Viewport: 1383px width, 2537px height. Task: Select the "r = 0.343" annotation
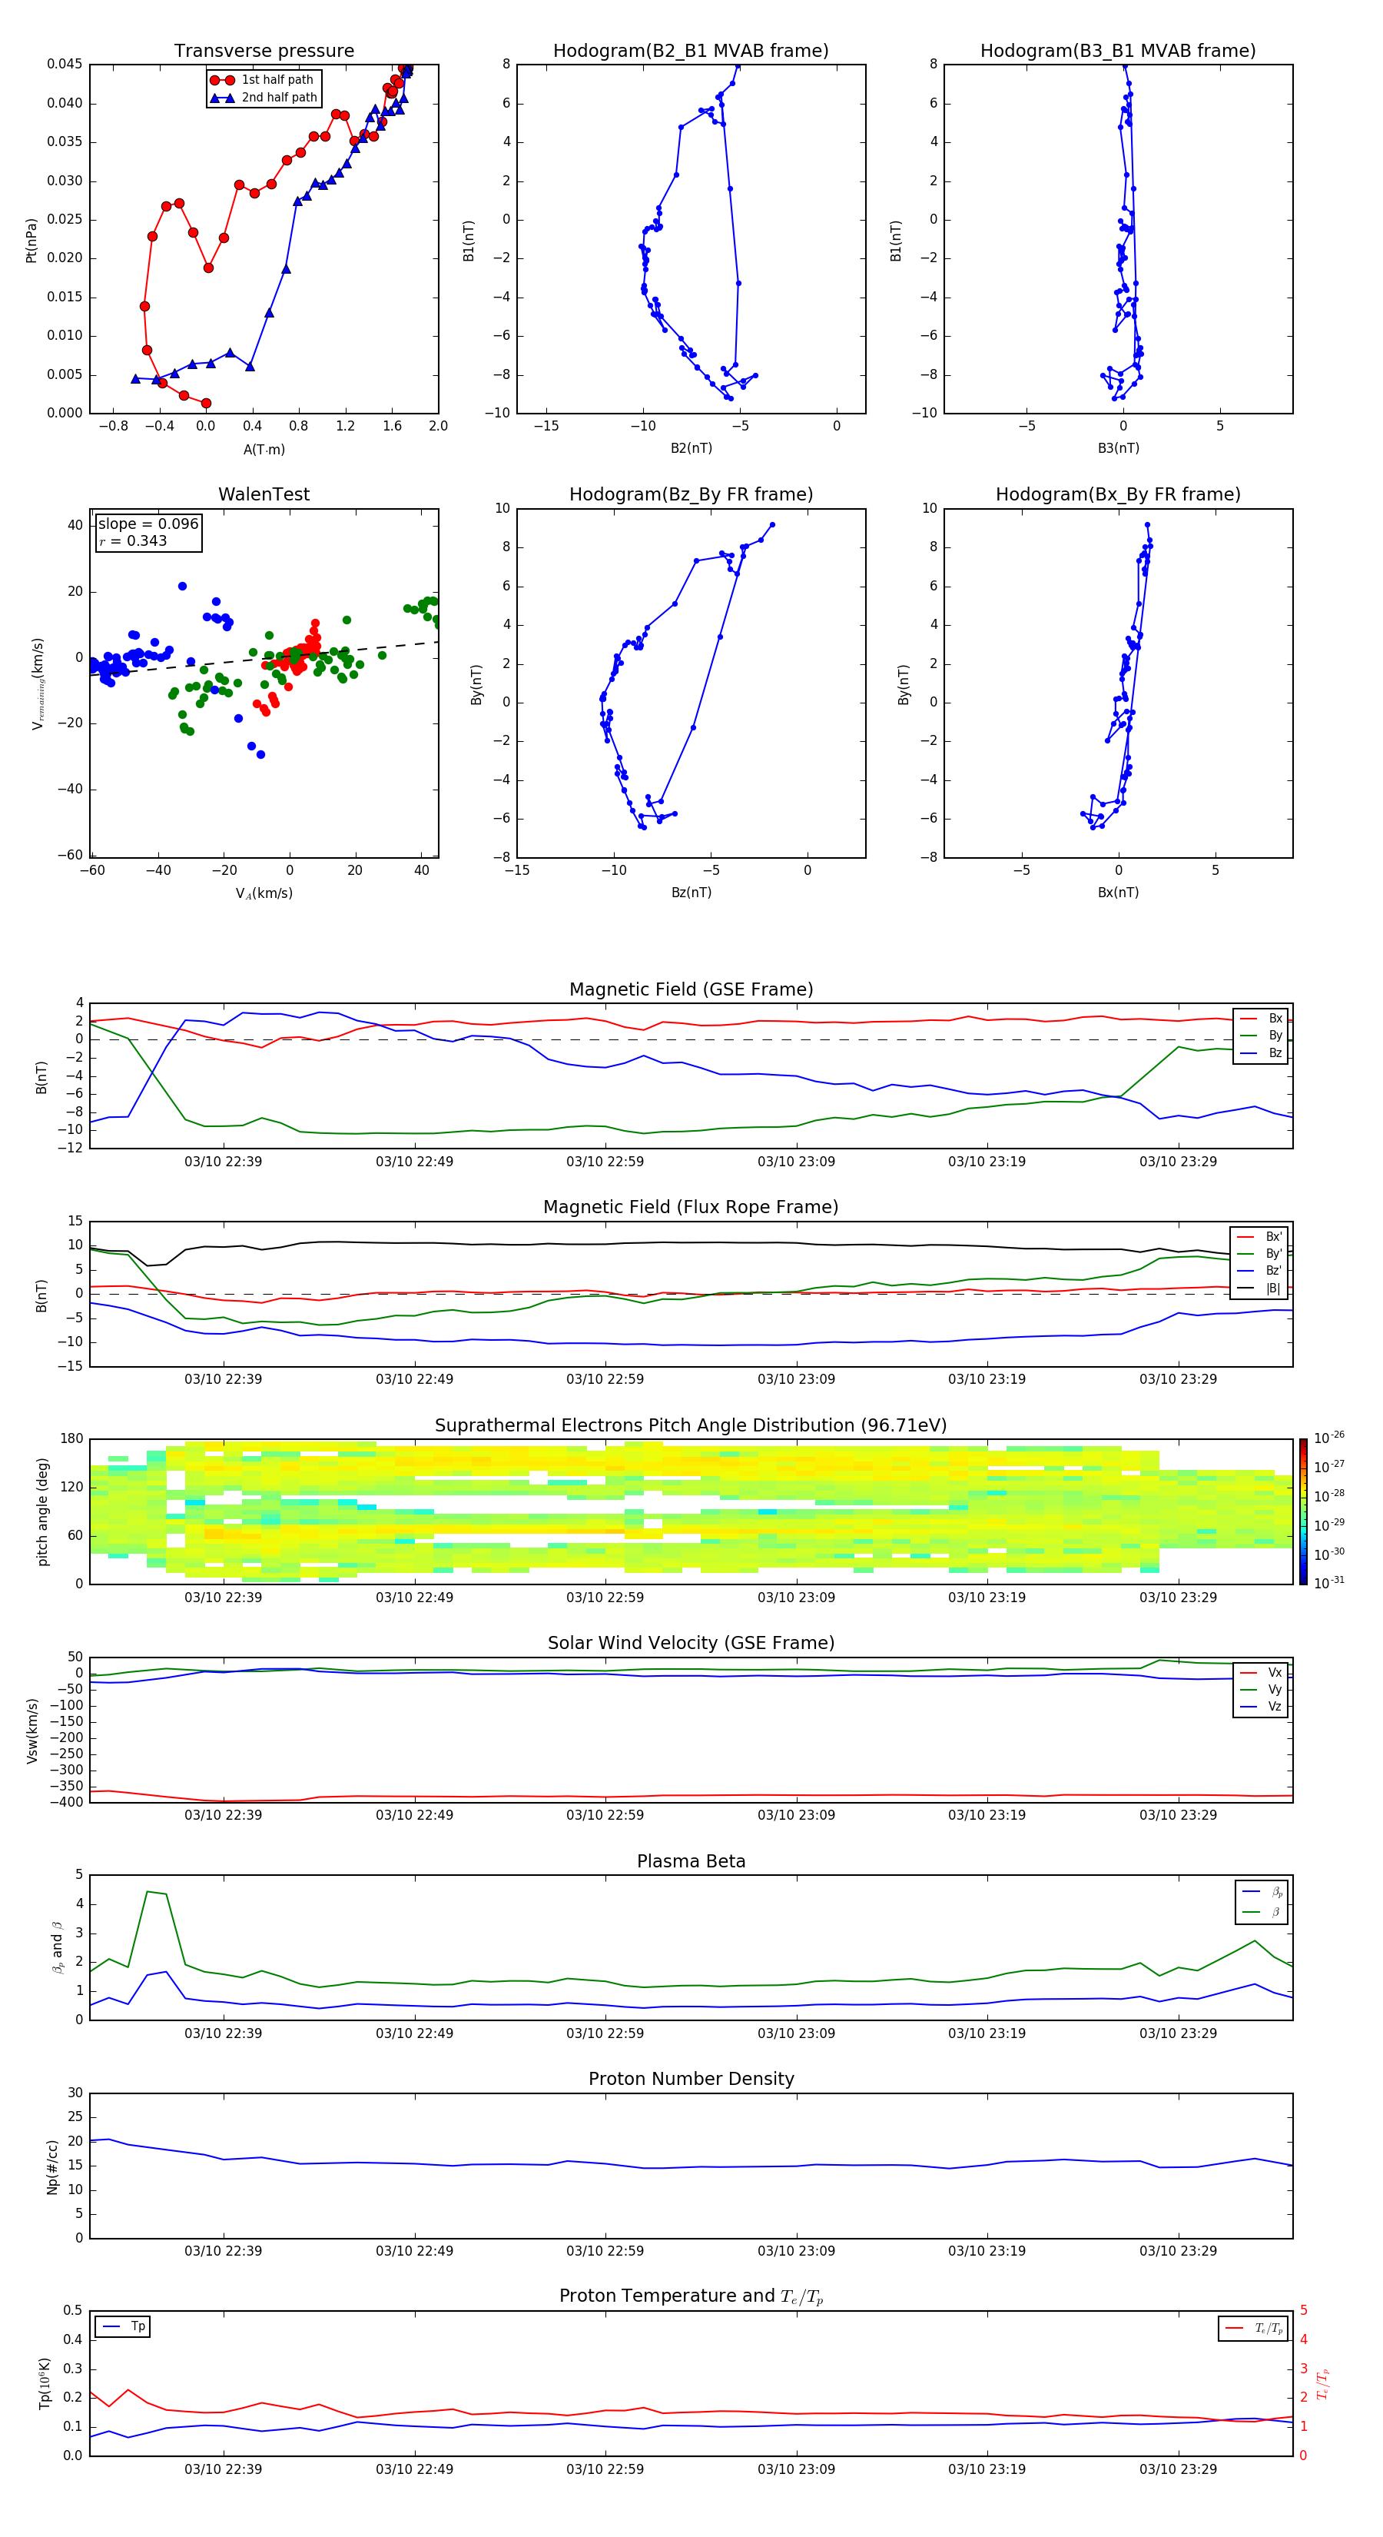point(133,540)
